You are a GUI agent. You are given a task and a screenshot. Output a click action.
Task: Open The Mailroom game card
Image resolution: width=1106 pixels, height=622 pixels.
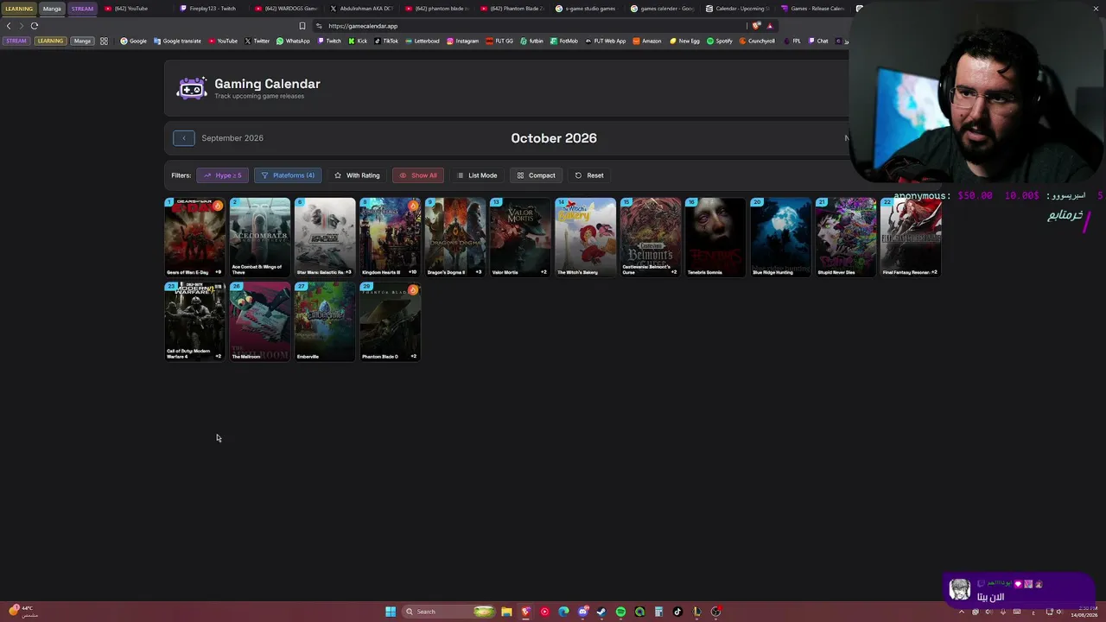tap(260, 321)
